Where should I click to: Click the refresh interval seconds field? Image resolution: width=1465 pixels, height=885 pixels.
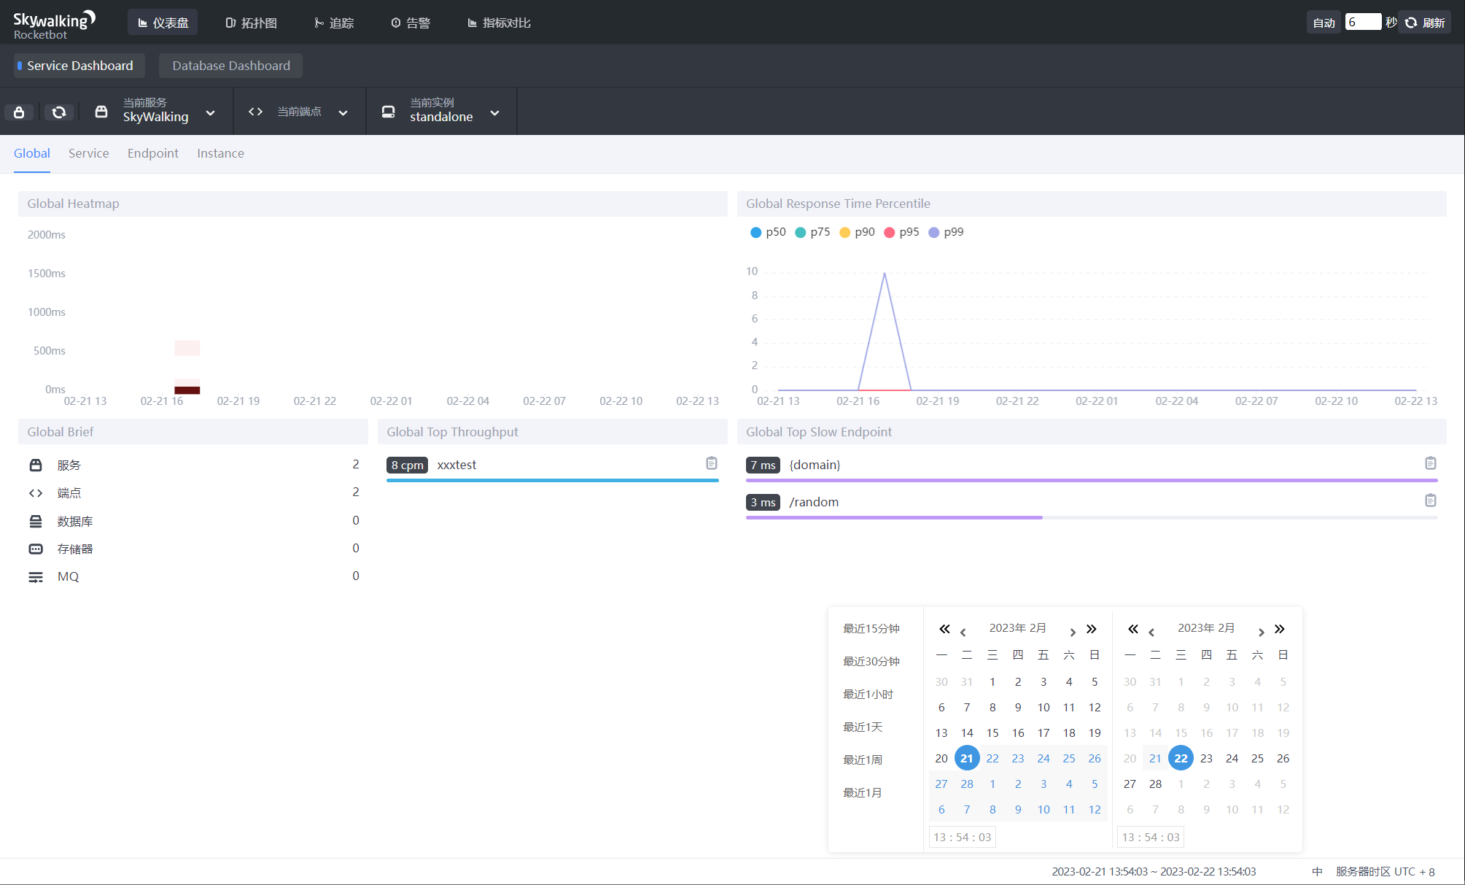pos(1363,22)
